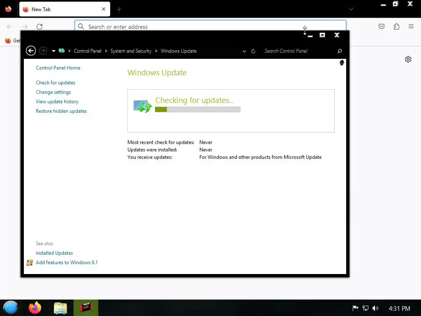Close the Windows Update window
The width and height of the screenshot is (421, 316).
[337, 35]
